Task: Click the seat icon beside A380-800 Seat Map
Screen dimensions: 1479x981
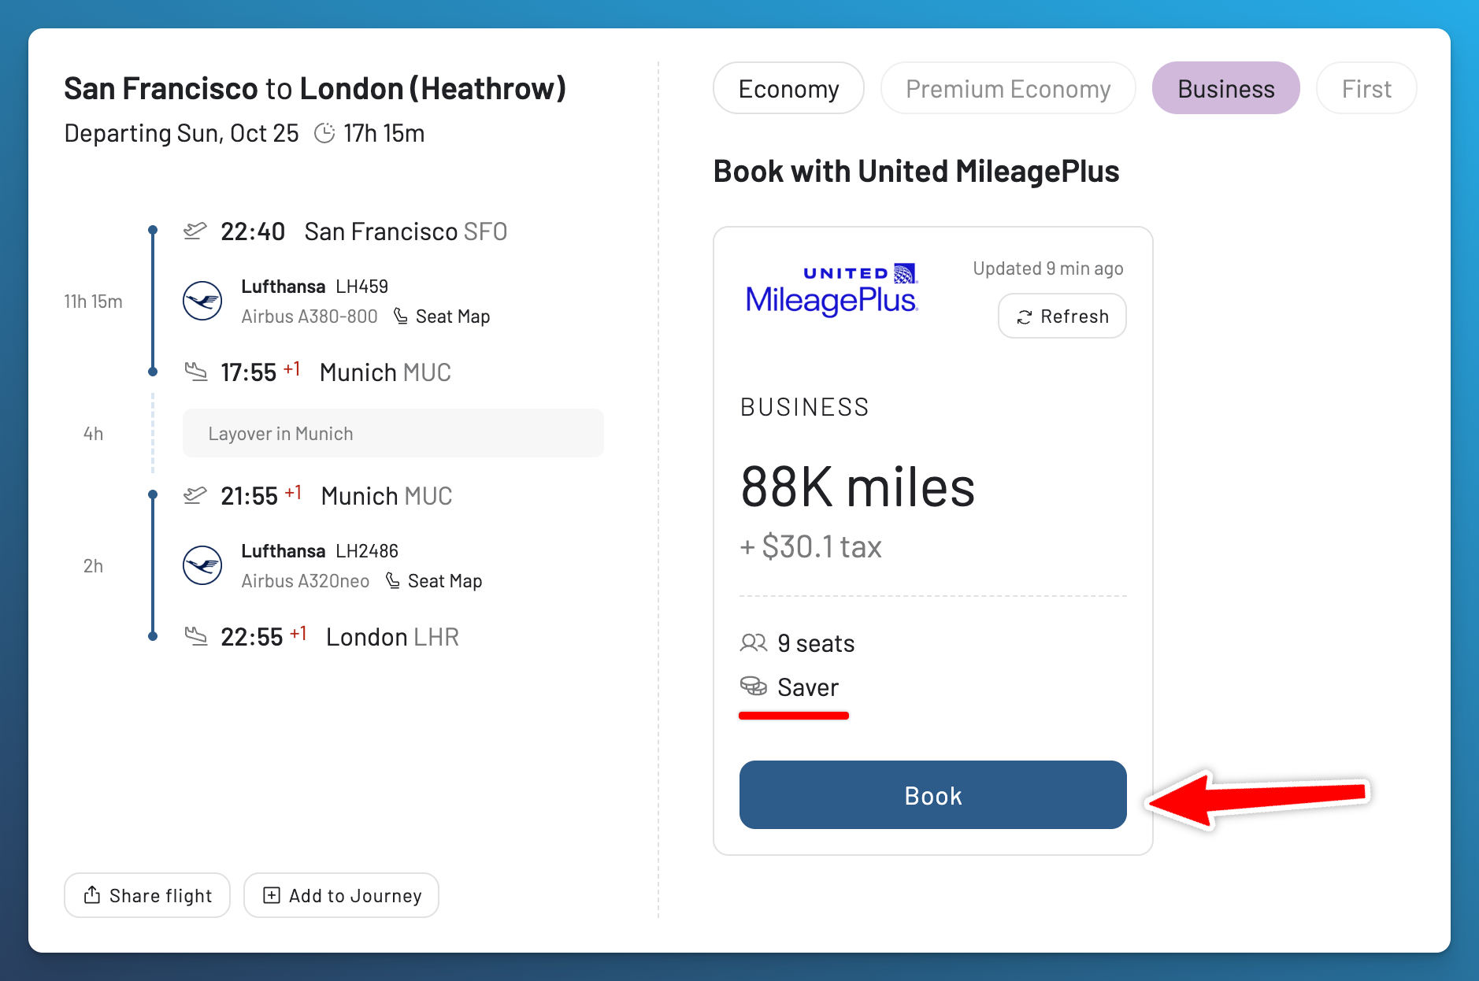Action: pyautogui.click(x=400, y=316)
